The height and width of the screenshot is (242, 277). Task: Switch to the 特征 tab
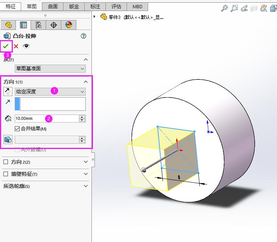[x=11, y=6]
